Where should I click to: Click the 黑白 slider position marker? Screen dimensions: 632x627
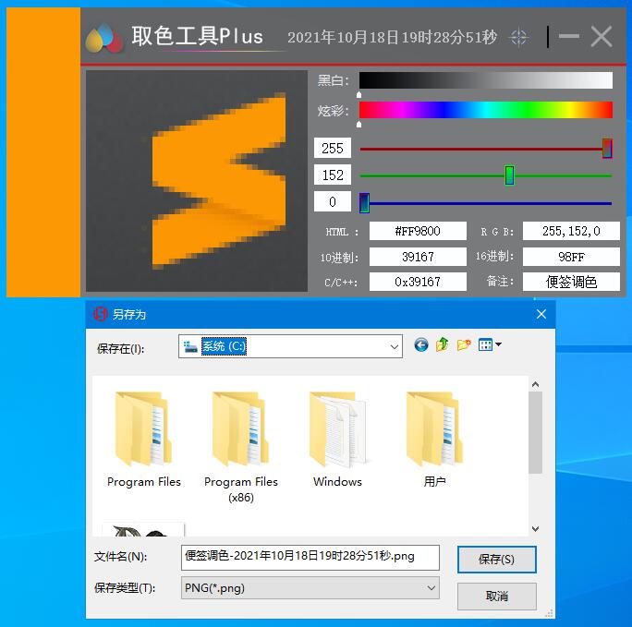pyautogui.click(x=359, y=94)
